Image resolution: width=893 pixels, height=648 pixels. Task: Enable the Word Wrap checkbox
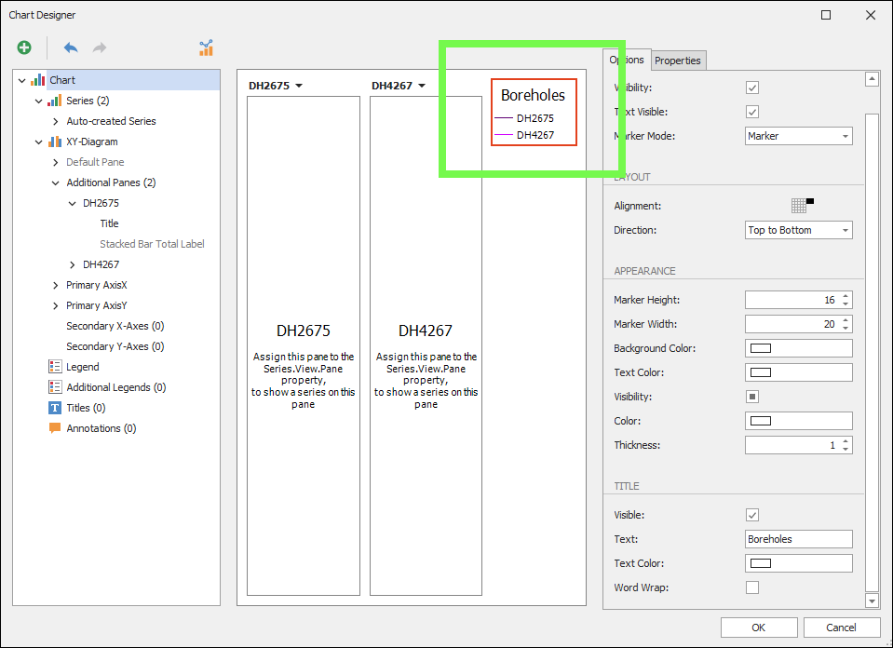tap(752, 587)
